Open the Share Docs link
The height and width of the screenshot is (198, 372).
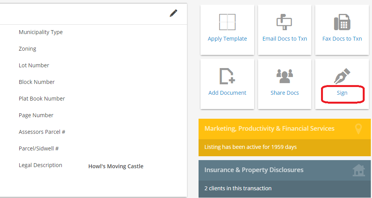285,93
